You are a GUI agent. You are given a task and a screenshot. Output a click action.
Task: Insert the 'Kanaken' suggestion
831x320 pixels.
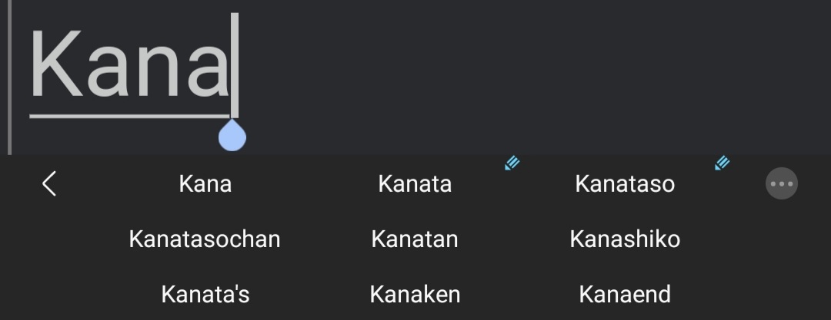click(x=415, y=295)
